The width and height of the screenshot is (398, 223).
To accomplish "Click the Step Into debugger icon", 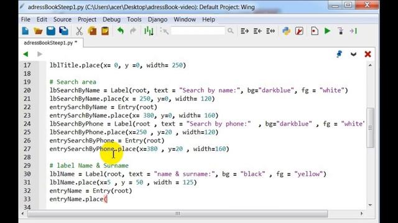I will click(x=341, y=31).
